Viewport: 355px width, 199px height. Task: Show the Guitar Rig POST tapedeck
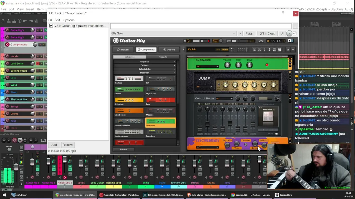(259, 49)
